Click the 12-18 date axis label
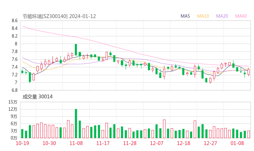Image resolution: width=254 pixels, height=151 pixels. tap(184, 143)
